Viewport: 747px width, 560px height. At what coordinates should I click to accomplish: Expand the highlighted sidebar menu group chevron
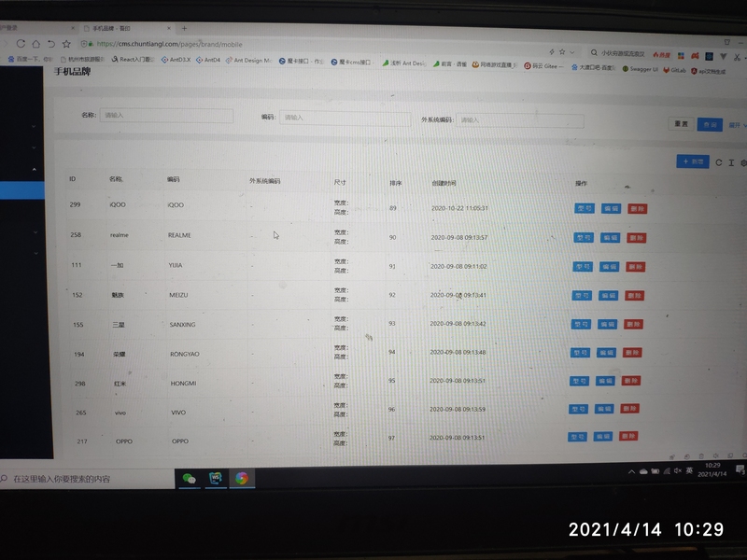tap(35, 170)
